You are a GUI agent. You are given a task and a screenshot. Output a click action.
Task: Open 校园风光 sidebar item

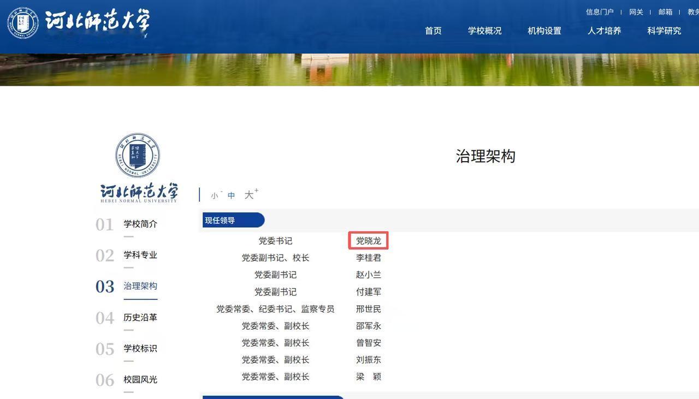[140, 379]
